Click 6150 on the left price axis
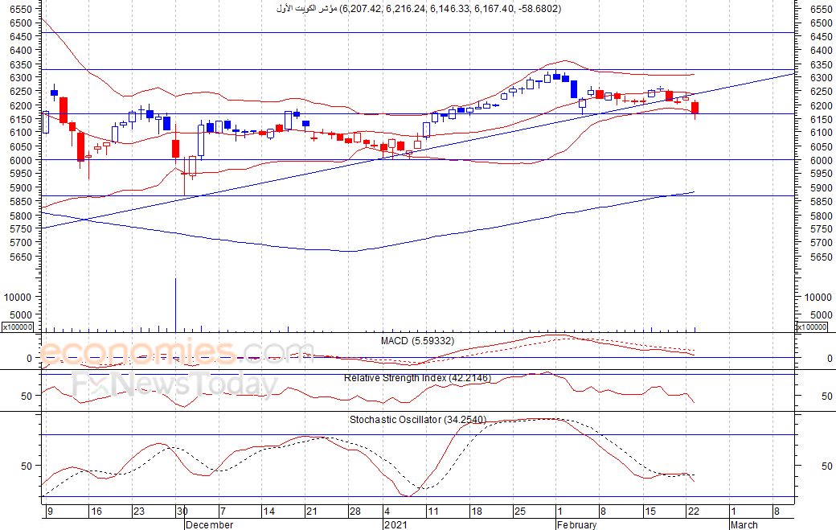Viewport: 836px width, 530px height. pos(21,120)
